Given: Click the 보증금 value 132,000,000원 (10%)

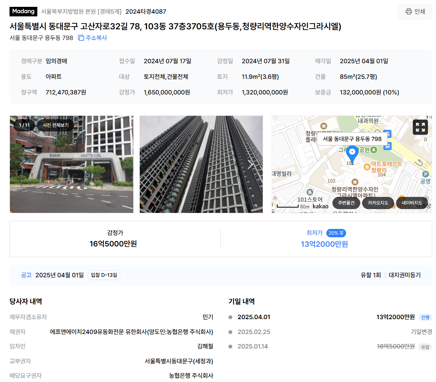Looking at the screenshot, I should pos(369,92).
